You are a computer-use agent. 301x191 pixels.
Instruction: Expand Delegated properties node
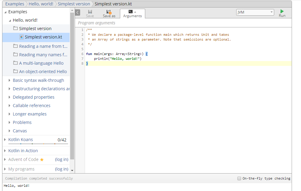pyautogui.click(x=9, y=97)
